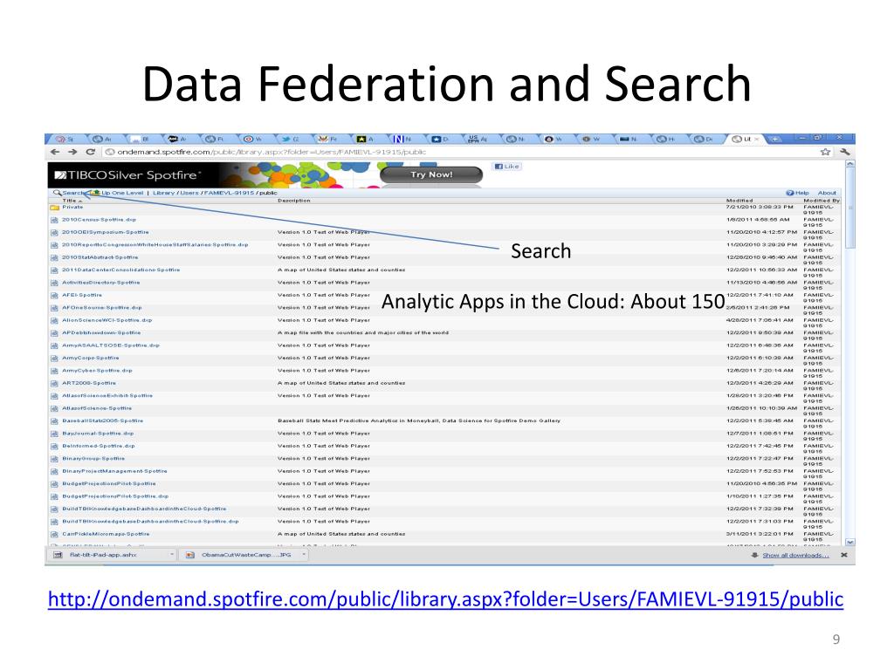Click the Library breadcrumb link

(163, 193)
